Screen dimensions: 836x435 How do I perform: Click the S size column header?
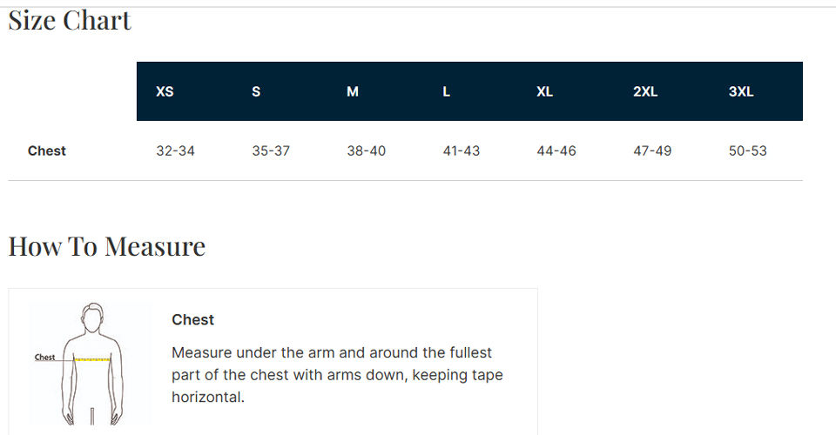pyautogui.click(x=256, y=91)
